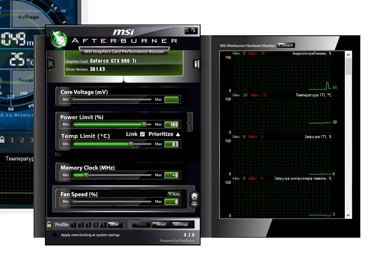Click the Powered by RivaTuner text

tap(177, 241)
